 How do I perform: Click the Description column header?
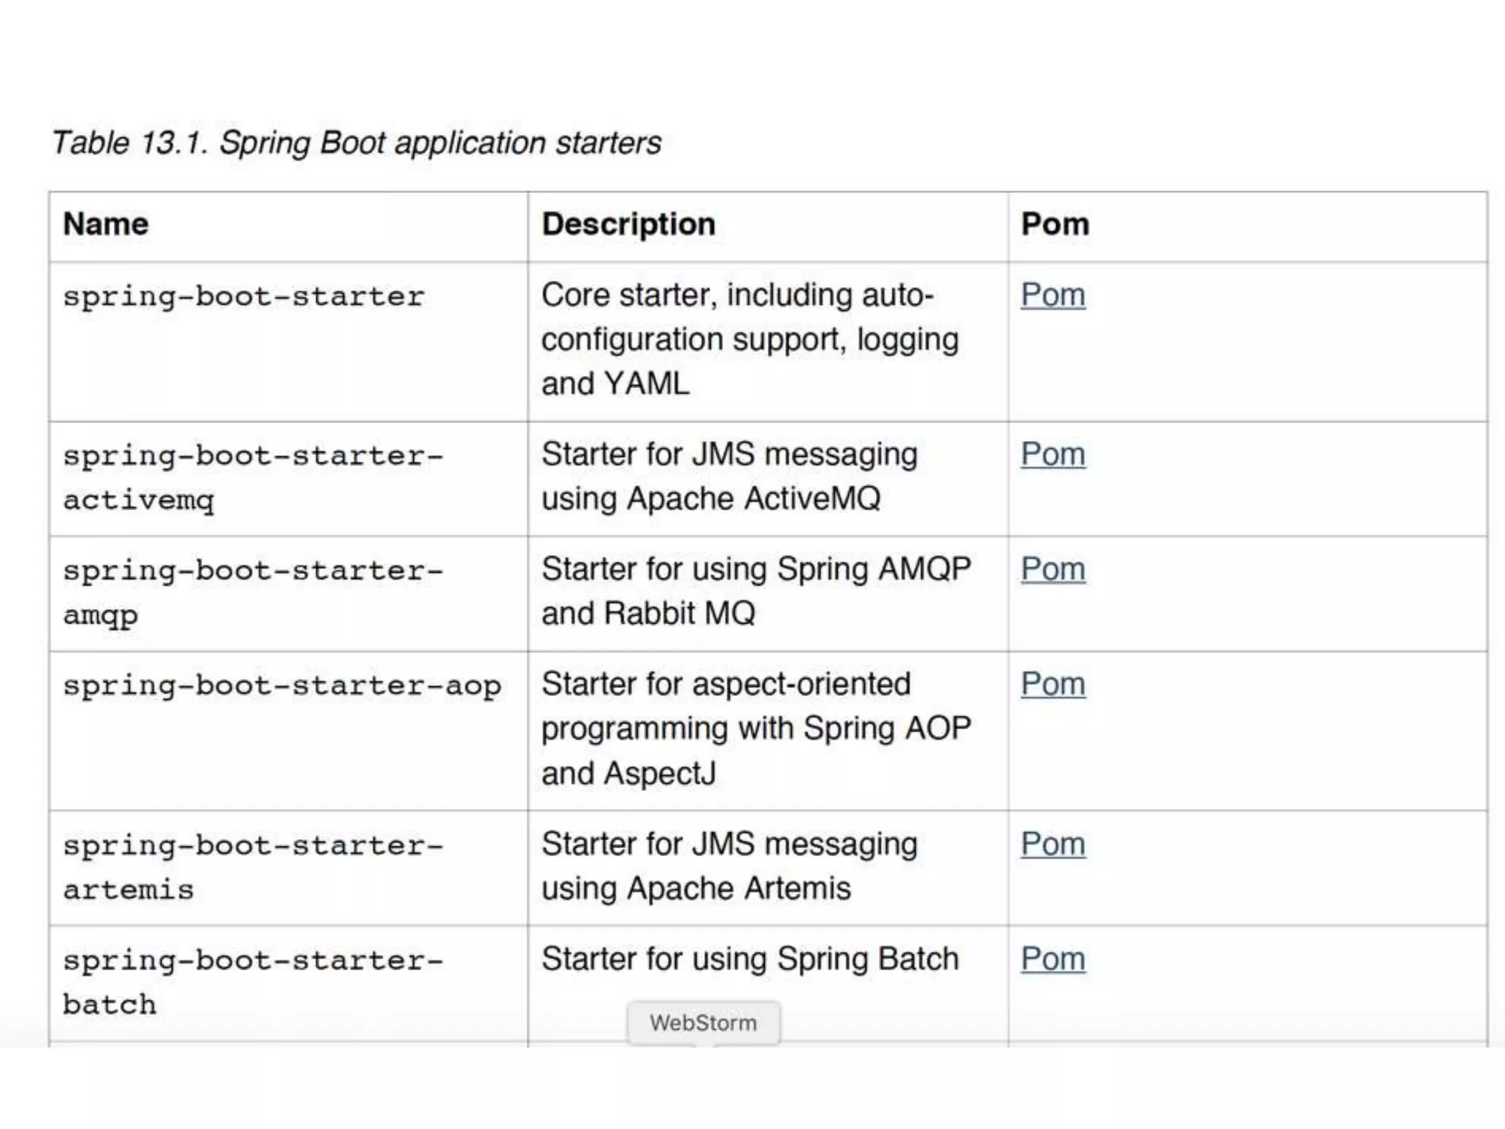[x=628, y=224]
